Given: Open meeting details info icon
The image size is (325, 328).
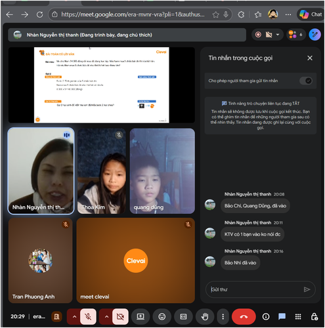Looking at the screenshot, I should pyautogui.click(x=266, y=316).
